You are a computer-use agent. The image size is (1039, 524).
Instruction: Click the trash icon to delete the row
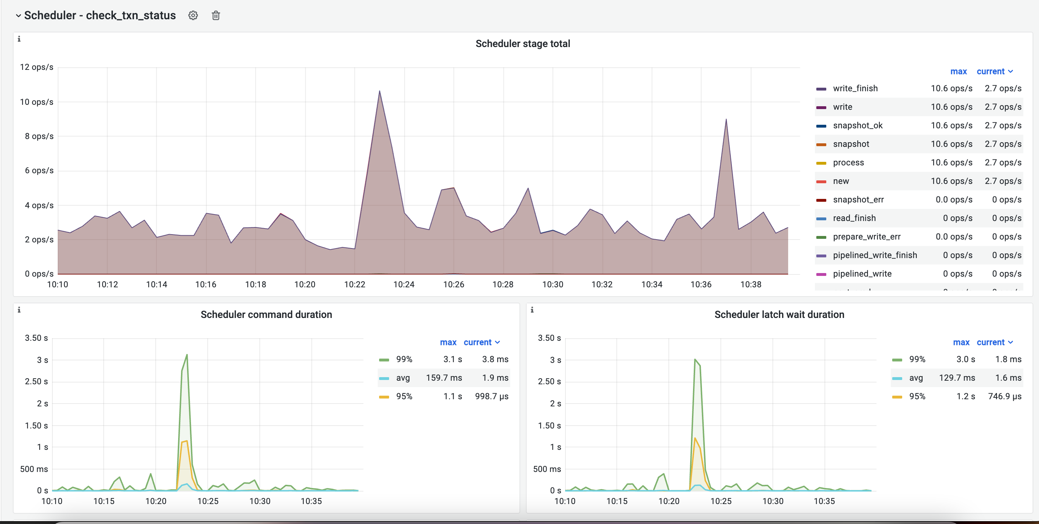click(x=216, y=15)
